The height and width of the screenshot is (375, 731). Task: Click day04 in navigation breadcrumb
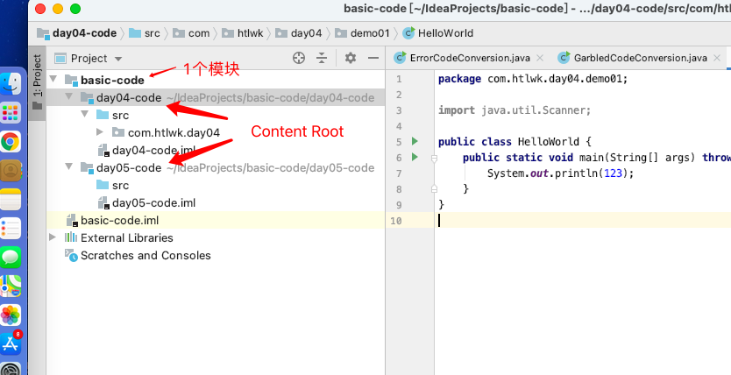click(306, 33)
